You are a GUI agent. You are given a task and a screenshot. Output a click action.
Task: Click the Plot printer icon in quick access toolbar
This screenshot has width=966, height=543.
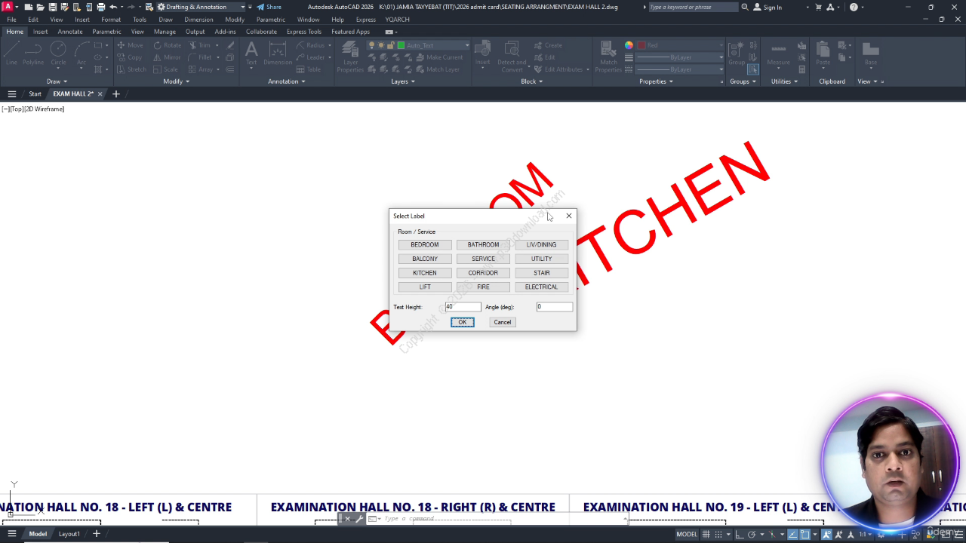(100, 7)
